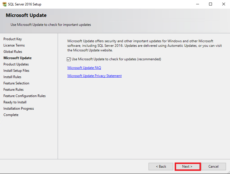Select the Feature Rules step

pos(13,90)
